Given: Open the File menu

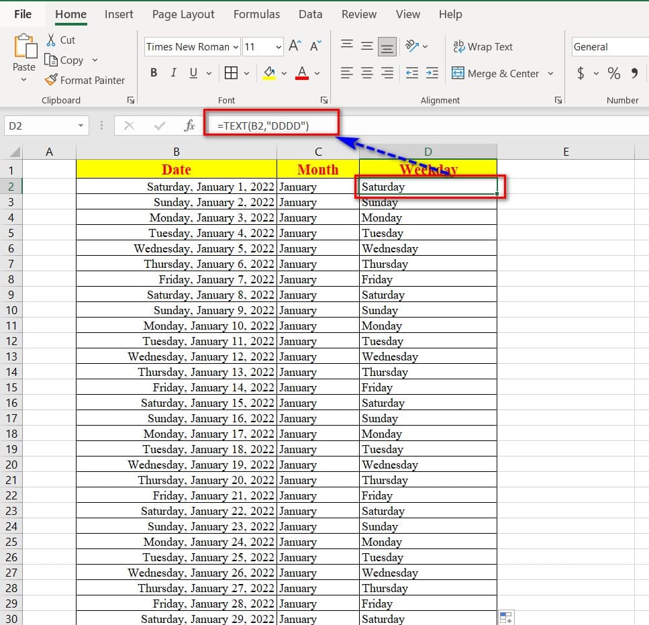Looking at the screenshot, I should tap(23, 14).
